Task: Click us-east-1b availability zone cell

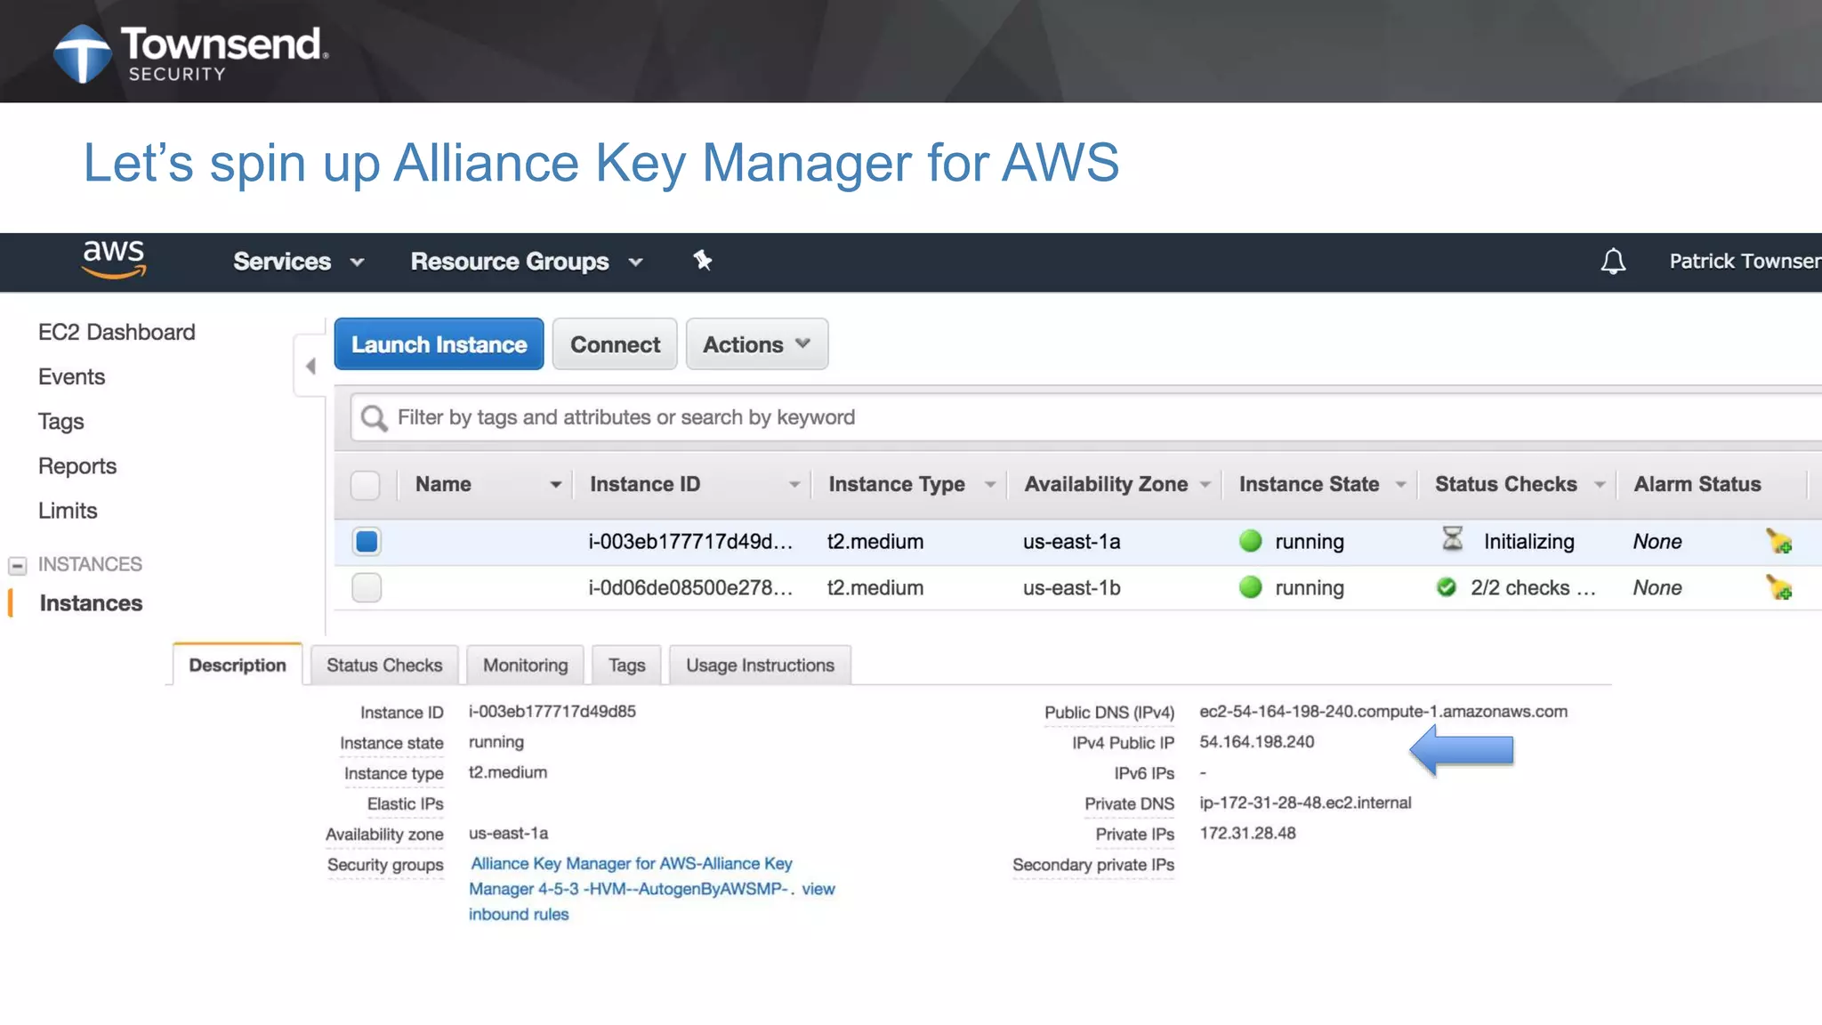Action: [x=1071, y=587]
